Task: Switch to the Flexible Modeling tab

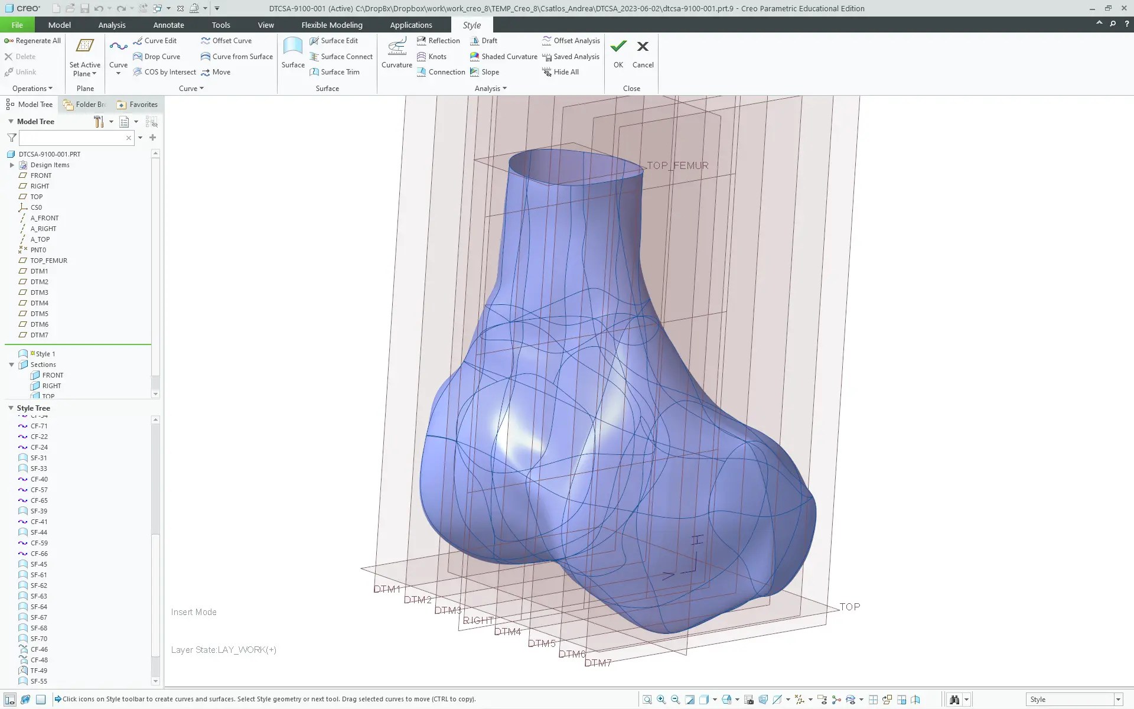Action: pos(332,25)
